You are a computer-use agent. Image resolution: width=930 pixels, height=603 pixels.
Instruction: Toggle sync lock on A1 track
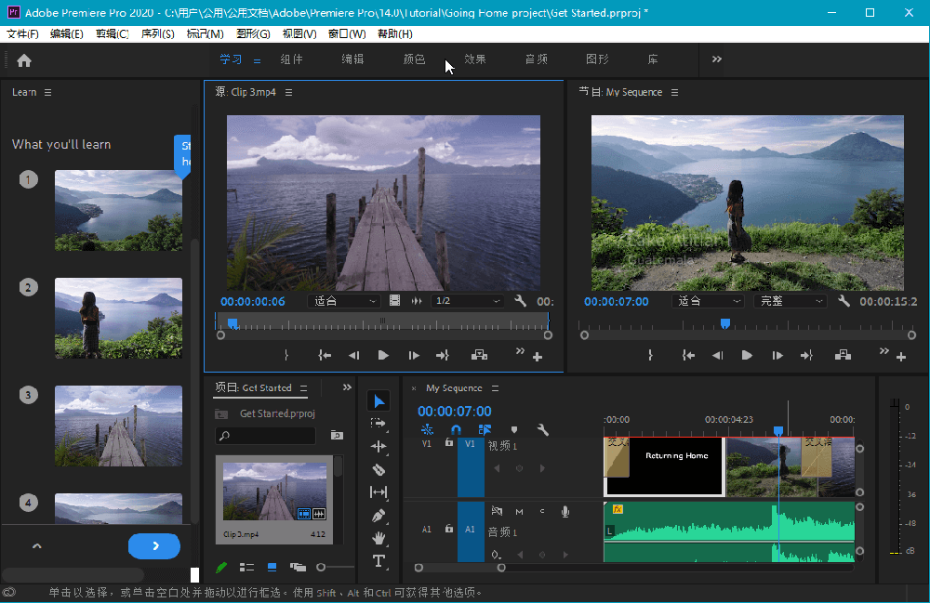tap(497, 511)
